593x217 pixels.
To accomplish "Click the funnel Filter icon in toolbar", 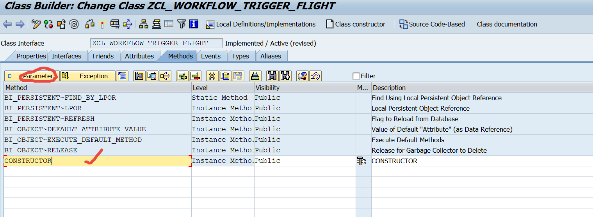I will point(182,24).
